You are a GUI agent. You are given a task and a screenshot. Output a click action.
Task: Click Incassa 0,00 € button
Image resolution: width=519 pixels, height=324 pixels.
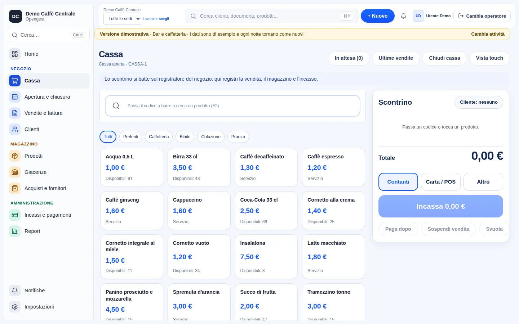click(x=440, y=206)
